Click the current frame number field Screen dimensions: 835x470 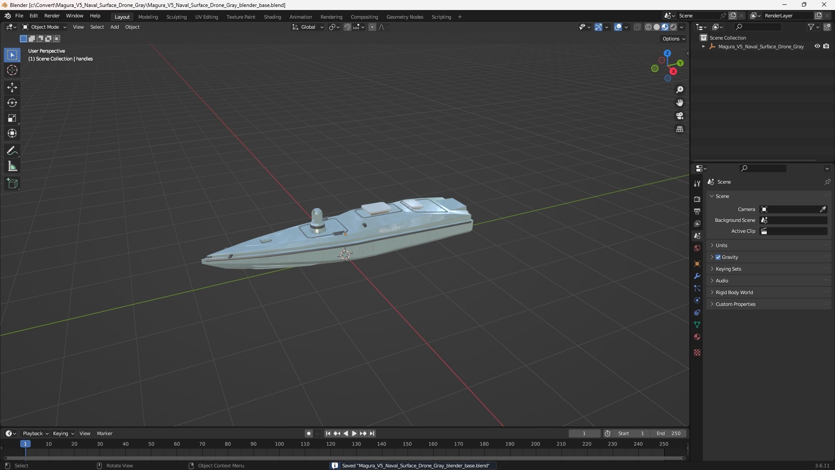(584, 433)
